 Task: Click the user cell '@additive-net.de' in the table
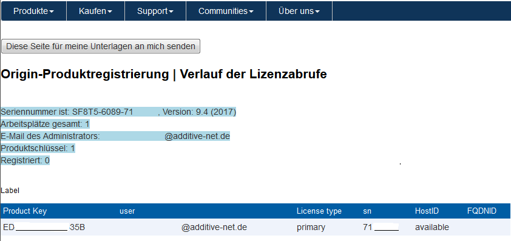click(x=214, y=227)
